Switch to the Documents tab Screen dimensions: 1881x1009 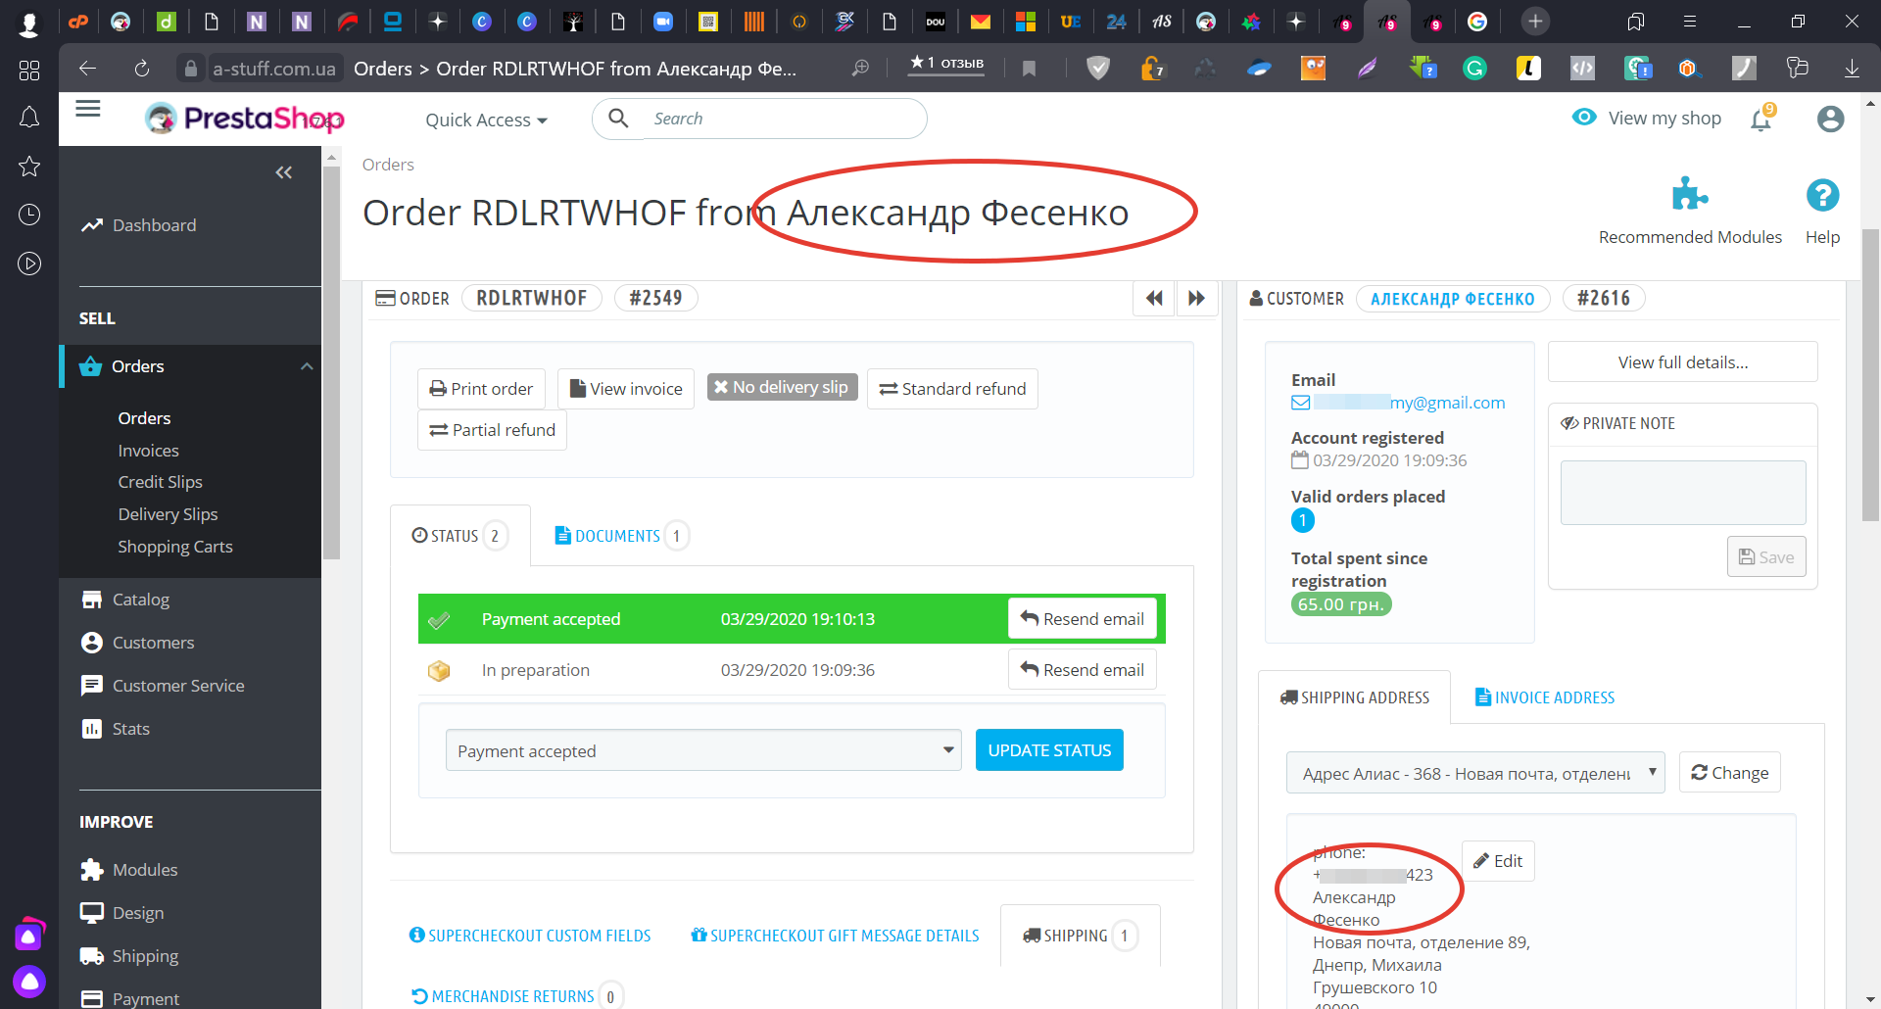click(x=621, y=536)
